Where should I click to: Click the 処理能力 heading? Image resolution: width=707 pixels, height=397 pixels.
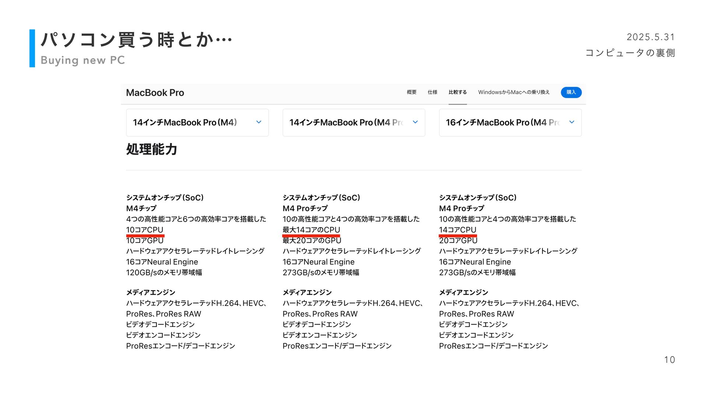tap(152, 149)
